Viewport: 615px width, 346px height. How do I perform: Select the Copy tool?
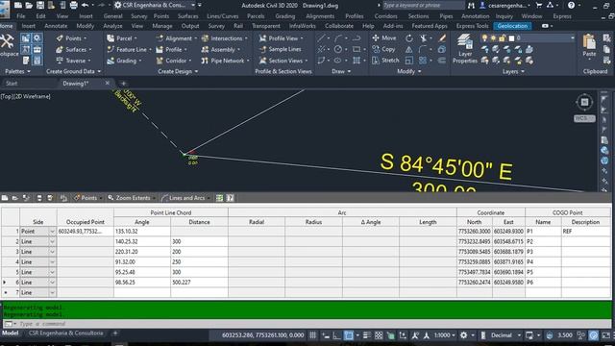(384, 49)
